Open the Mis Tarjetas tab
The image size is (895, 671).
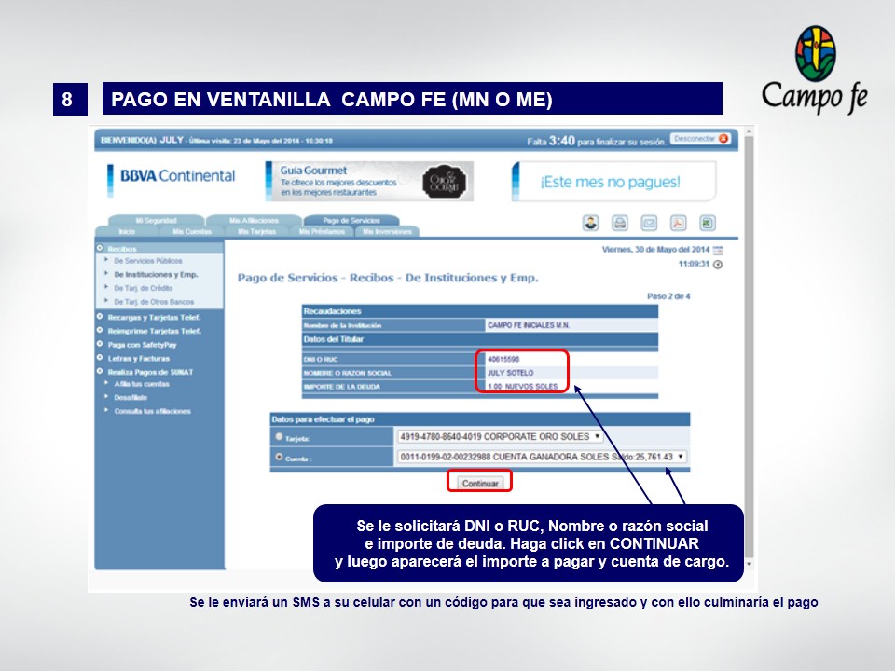coord(257,232)
